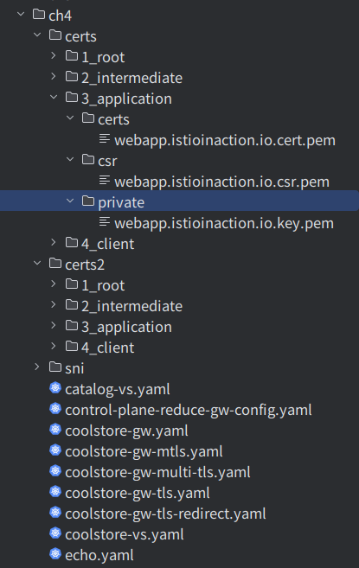Collapse the ch4 folder
This screenshot has height=568, width=359.
[21, 14]
